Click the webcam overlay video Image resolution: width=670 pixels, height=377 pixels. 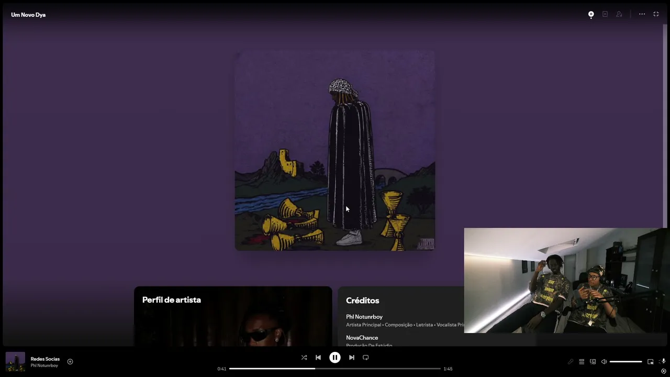pos(565,280)
